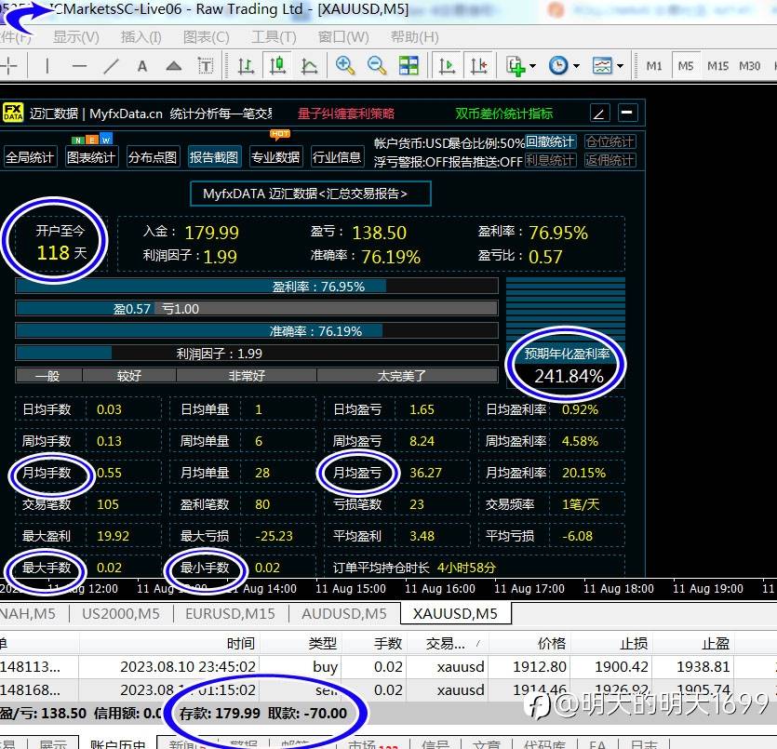
Task: Open the 分布点图 panel tab
Action: [153, 157]
